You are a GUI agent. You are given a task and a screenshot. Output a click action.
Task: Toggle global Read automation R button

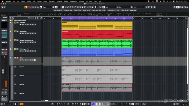(33, 7)
